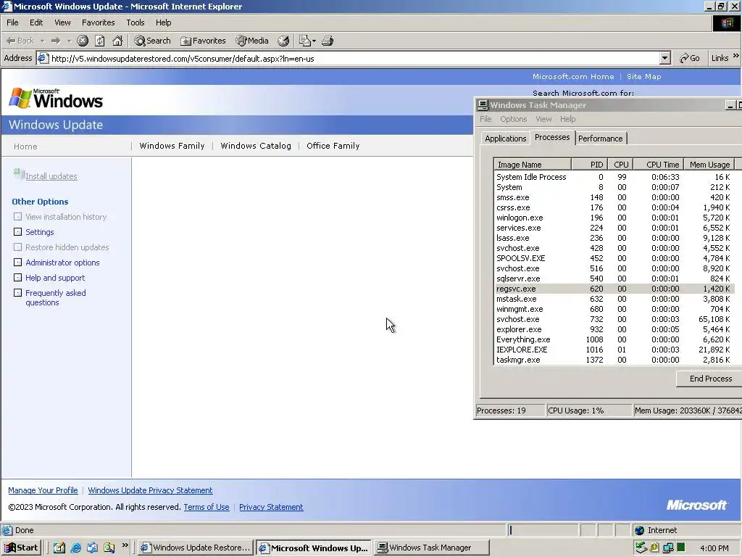Select the explorer.exe process row
Image resolution: width=742 pixels, height=557 pixels.
point(614,329)
